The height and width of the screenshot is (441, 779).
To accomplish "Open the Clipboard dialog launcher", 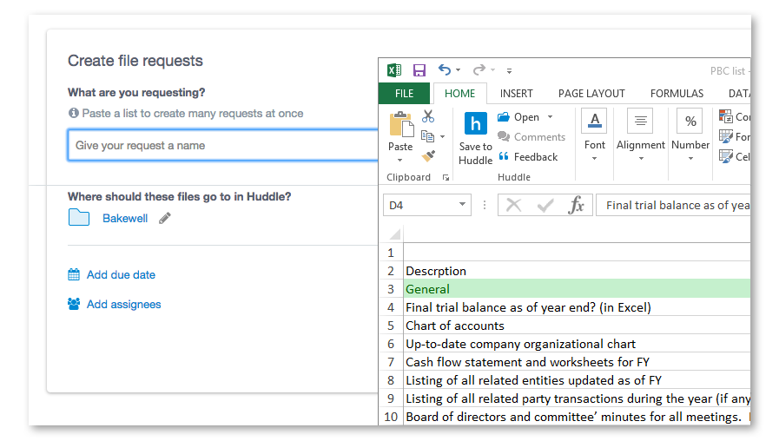I will [446, 177].
